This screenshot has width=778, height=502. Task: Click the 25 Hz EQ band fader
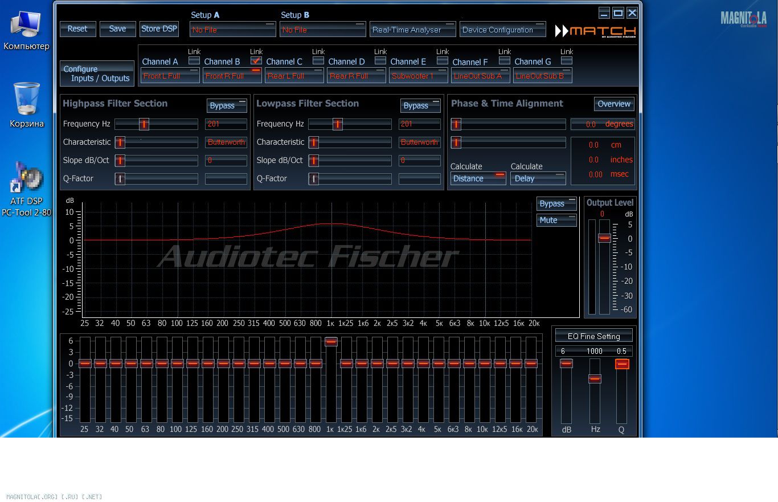[x=85, y=363]
